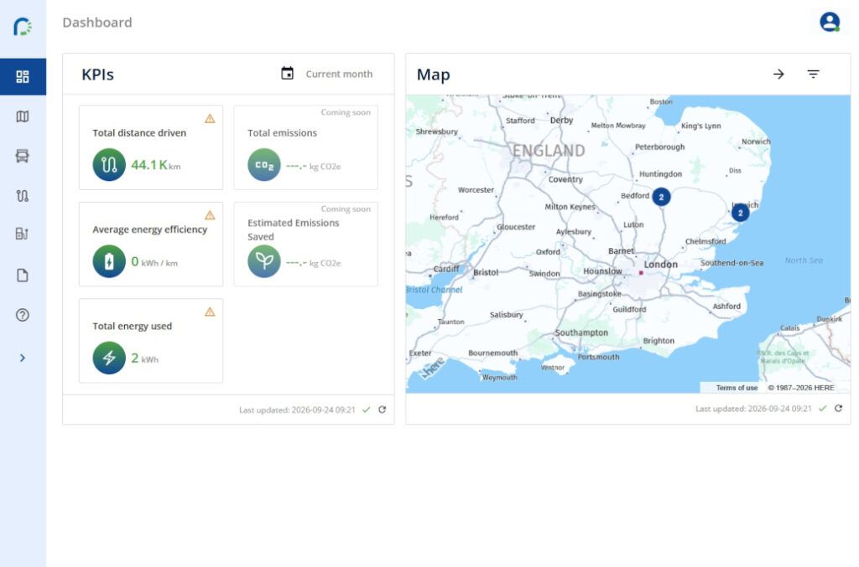Click the calendar icon in KPIs header
Screen dimensions: 859x567
tap(287, 73)
